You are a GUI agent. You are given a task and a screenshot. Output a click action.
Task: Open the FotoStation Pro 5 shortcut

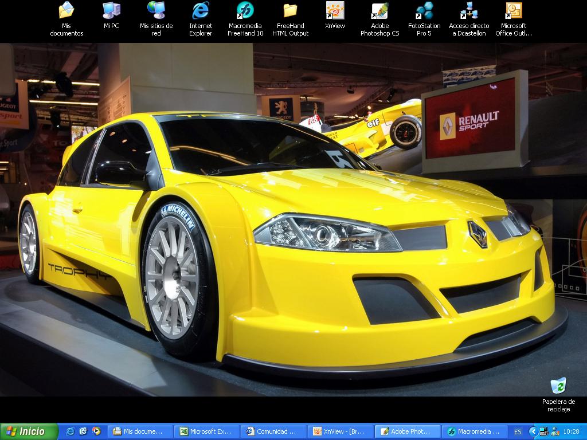(x=424, y=11)
